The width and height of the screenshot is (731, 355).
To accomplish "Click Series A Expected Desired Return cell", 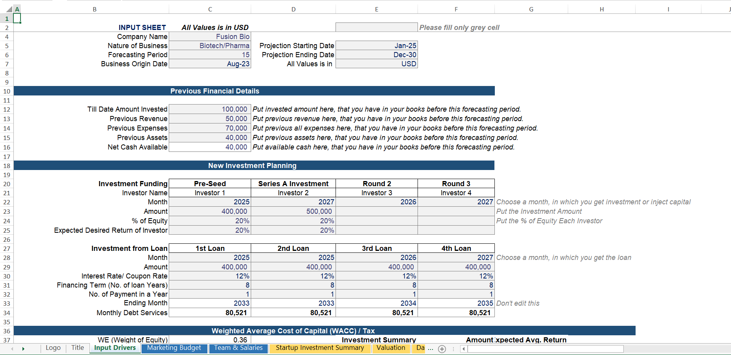I will tap(293, 230).
